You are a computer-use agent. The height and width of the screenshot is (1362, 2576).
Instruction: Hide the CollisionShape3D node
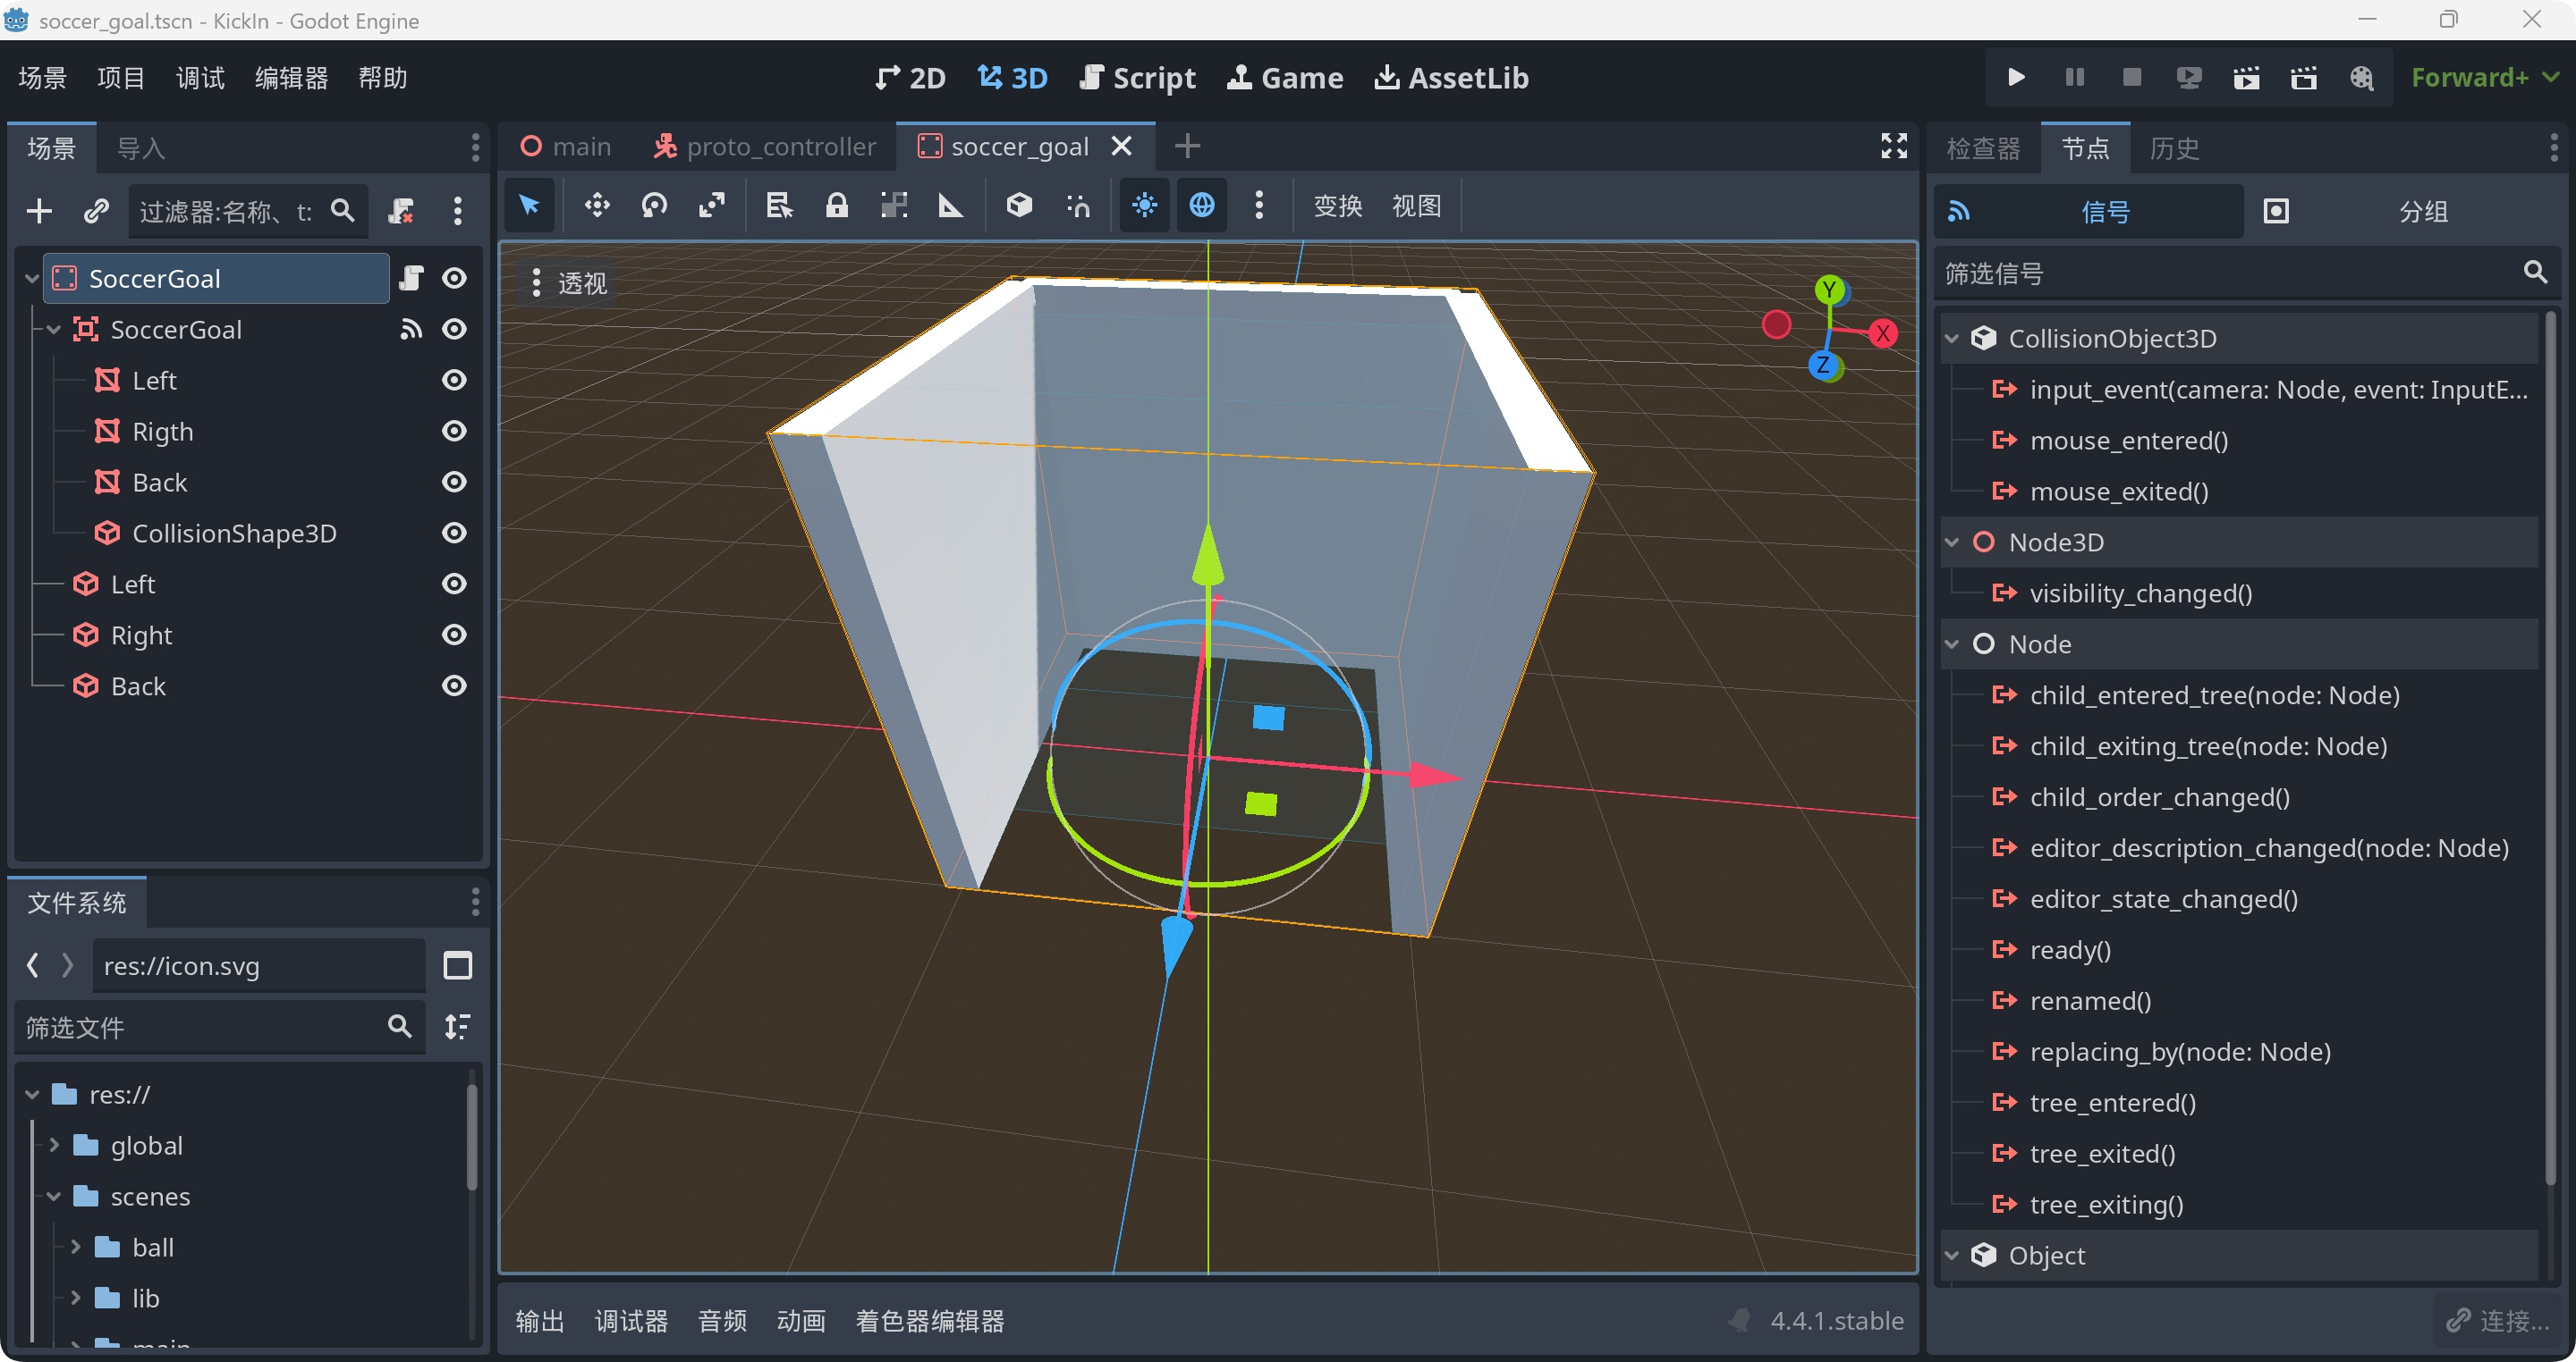click(454, 533)
